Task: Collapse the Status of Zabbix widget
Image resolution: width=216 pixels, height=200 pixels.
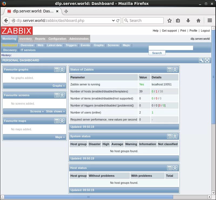Action: [175, 69]
